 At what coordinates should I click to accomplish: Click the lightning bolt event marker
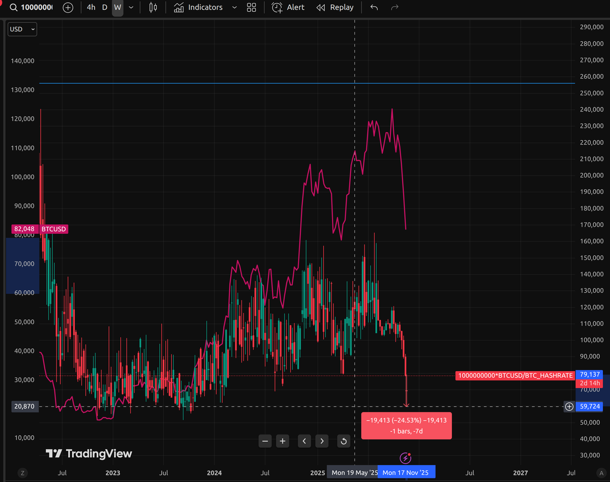click(405, 458)
